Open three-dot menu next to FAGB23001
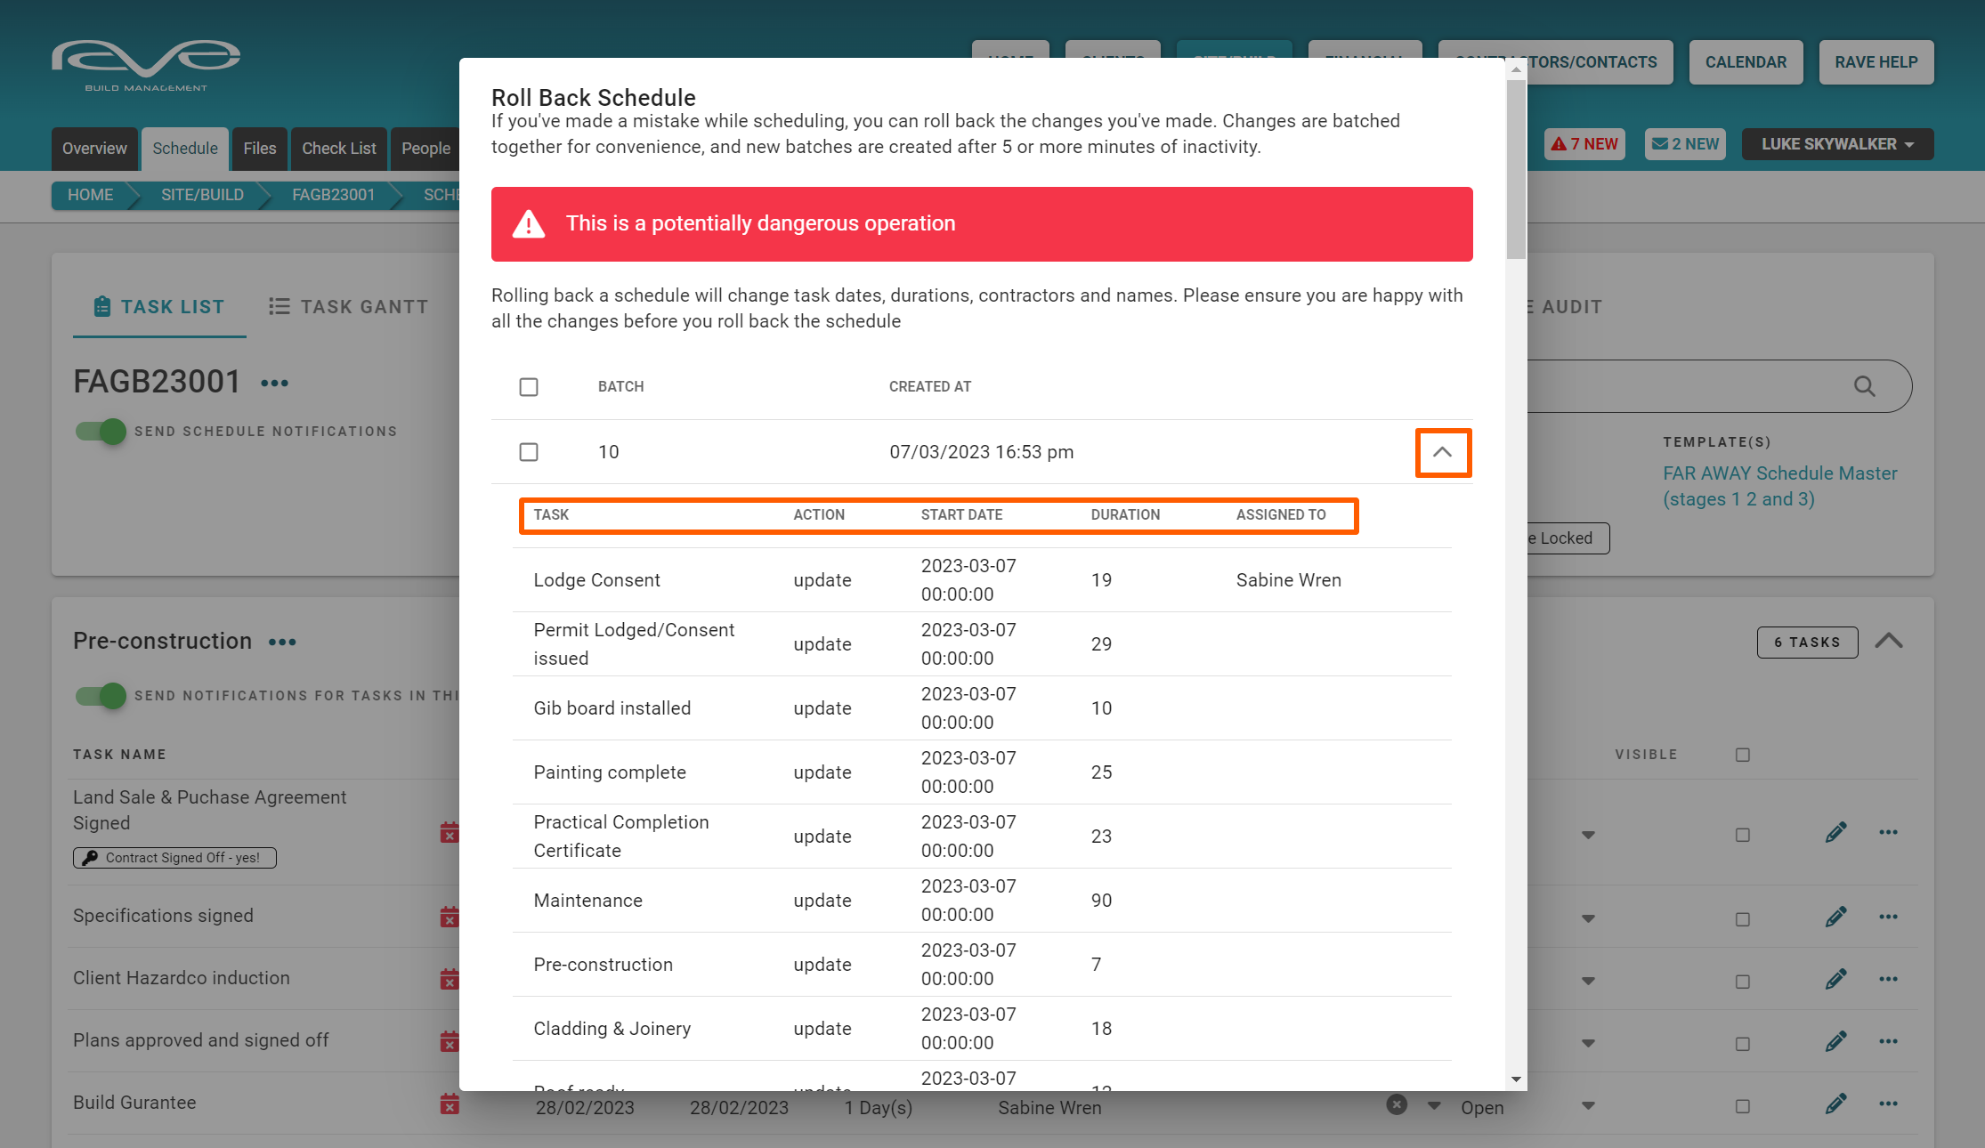The height and width of the screenshot is (1148, 1985). click(274, 384)
